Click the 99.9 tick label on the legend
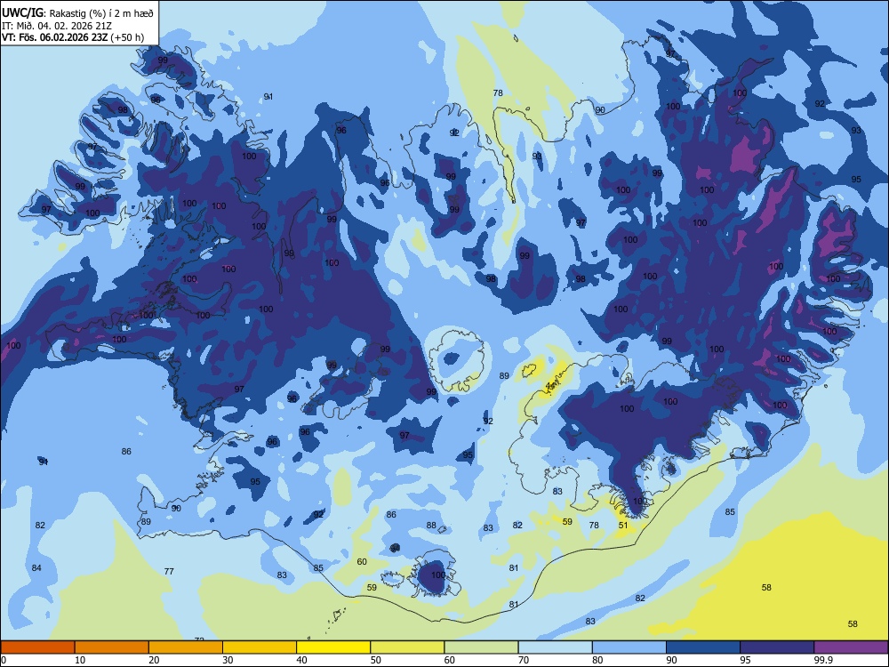 [x=822, y=660]
